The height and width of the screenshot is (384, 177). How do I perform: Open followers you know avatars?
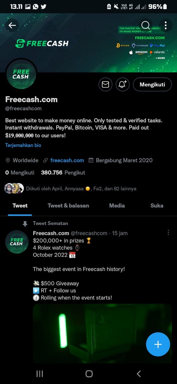[14, 188]
